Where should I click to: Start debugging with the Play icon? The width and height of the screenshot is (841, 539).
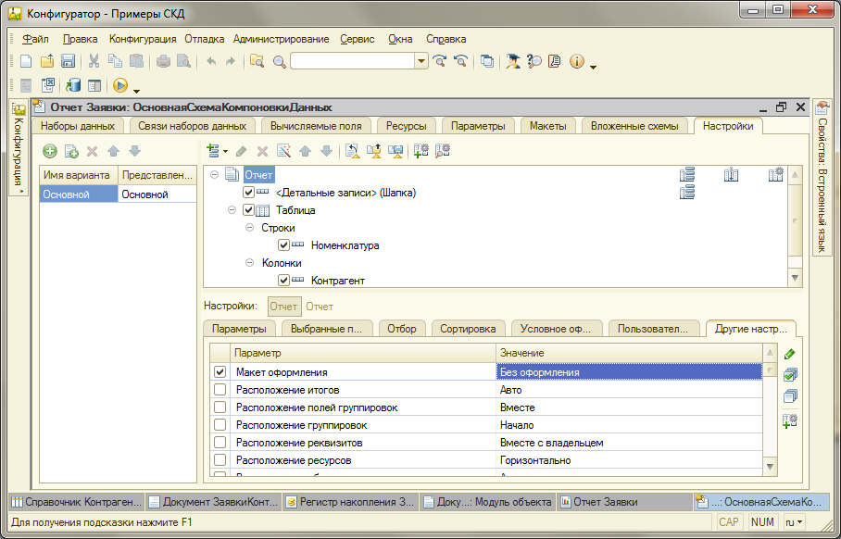click(120, 85)
